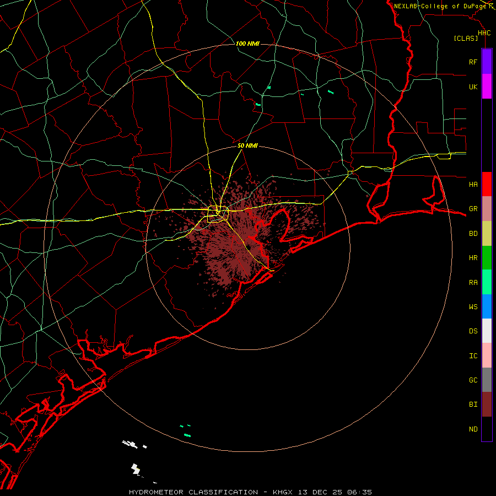Screen dimensions: 496x496
Task: Click the UK magenta legend swatch
Action: coord(487,87)
